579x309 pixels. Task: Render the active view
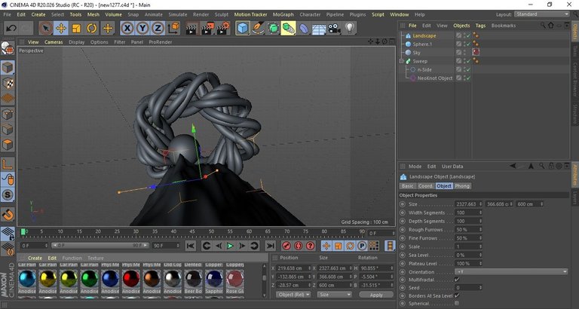pyautogui.click(x=191, y=28)
